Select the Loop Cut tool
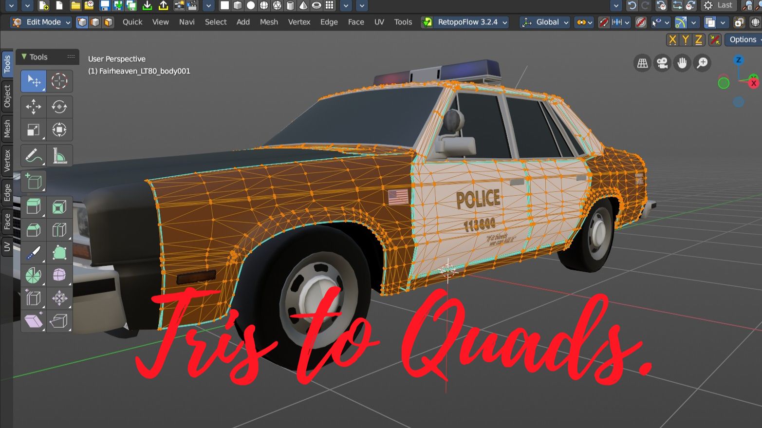Screen dimensions: 762x428 (59, 230)
